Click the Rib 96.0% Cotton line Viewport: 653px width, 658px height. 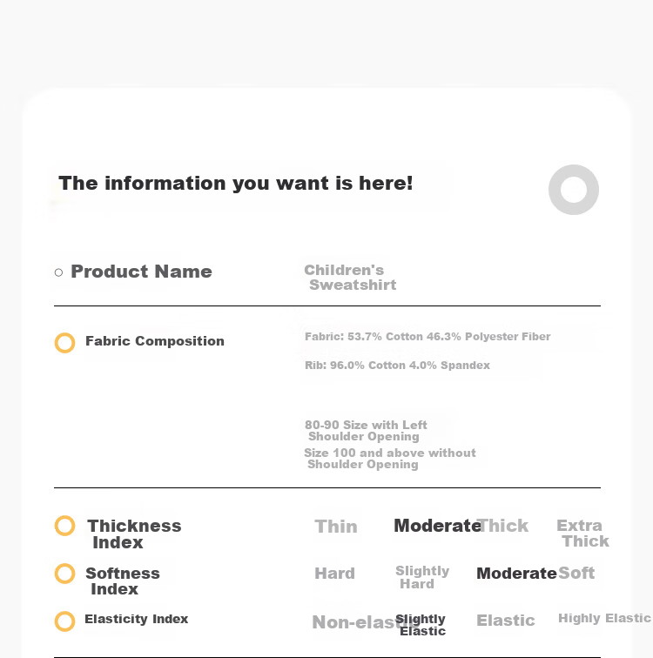pyautogui.click(x=397, y=365)
